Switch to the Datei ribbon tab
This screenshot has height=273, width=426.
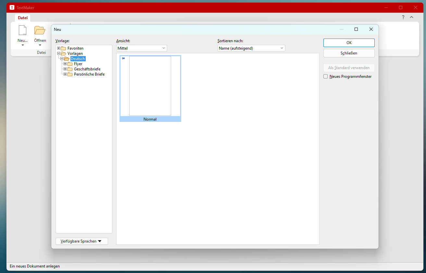pyautogui.click(x=23, y=18)
